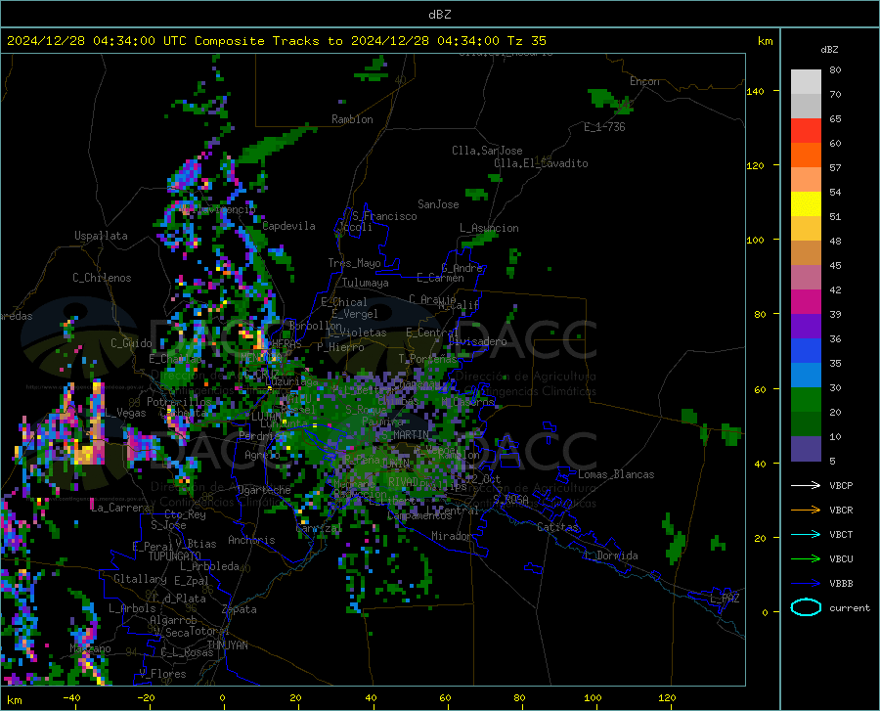This screenshot has height=711, width=880.
Task: Click the Clla.SanJose map label
Action: coord(487,151)
